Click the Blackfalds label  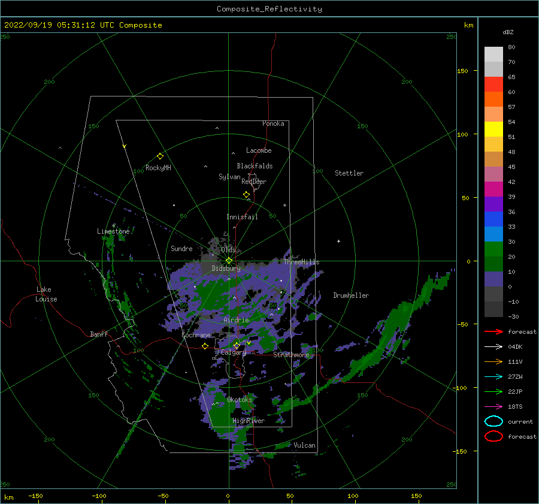255,166
